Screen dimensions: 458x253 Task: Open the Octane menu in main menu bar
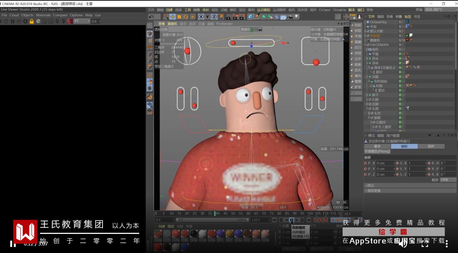click(x=325, y=10)
